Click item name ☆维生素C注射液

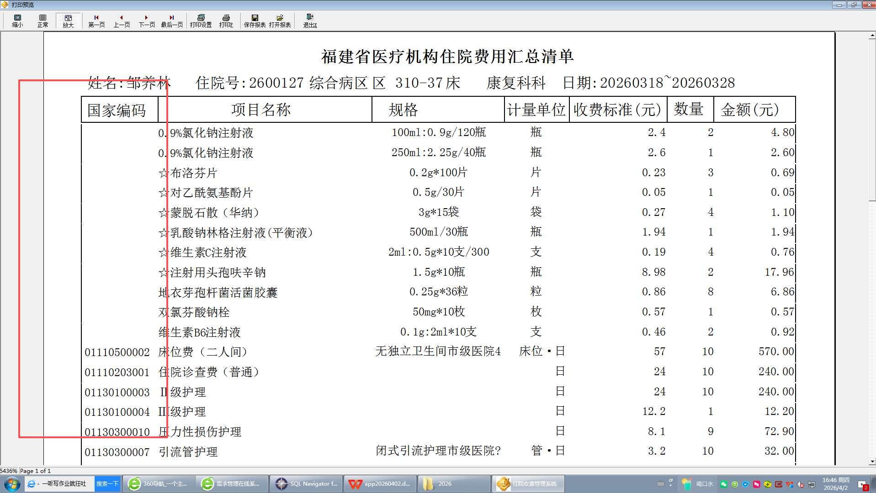(x=202, y=252)
